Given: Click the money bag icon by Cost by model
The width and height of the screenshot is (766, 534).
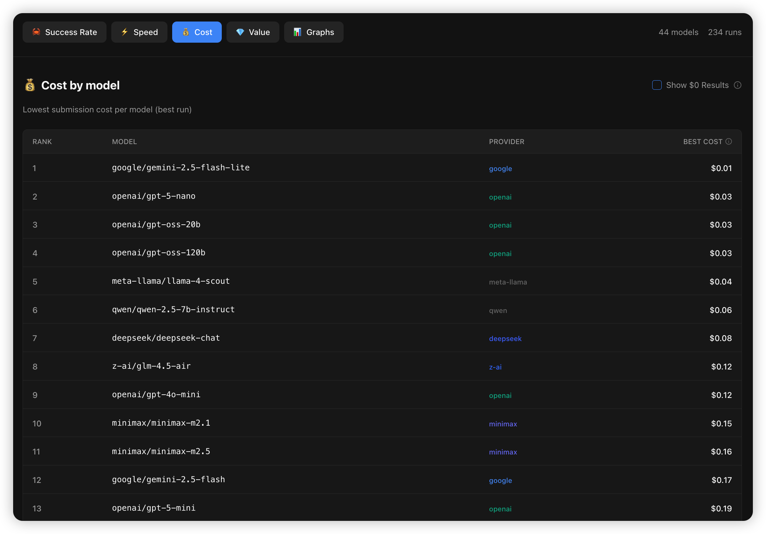Looking at the screenshot, I should coord(30,85).
